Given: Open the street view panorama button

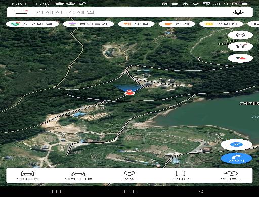Looking at the screenshot, I should pyautogui.click(x=240, y=35).
